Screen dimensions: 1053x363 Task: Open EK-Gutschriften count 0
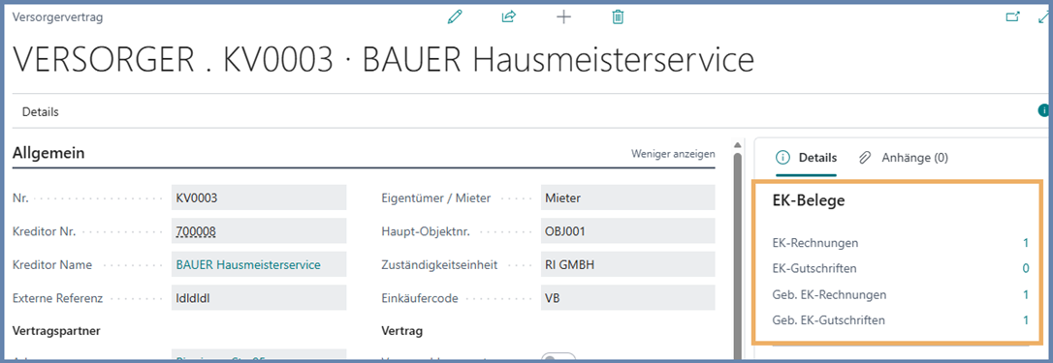pos(1026,268)
